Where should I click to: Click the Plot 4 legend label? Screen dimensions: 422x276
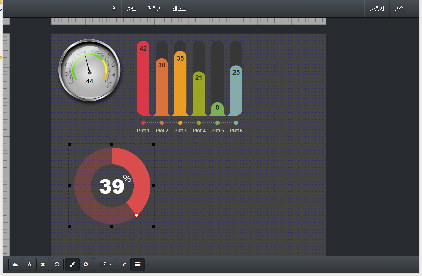coord(199,131)
